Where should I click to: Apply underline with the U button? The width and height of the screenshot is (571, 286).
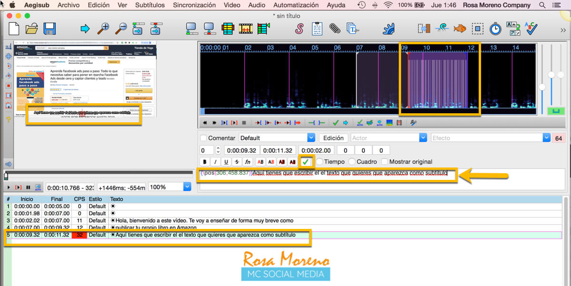click(x=226, y=162)
